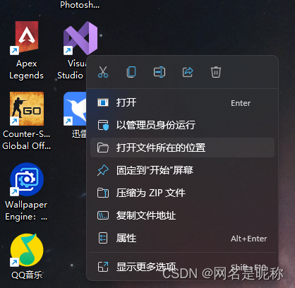This screenshot has height=288, width=295.
Task: Click the Copy icon in context menu
Action: coord(131,72)
